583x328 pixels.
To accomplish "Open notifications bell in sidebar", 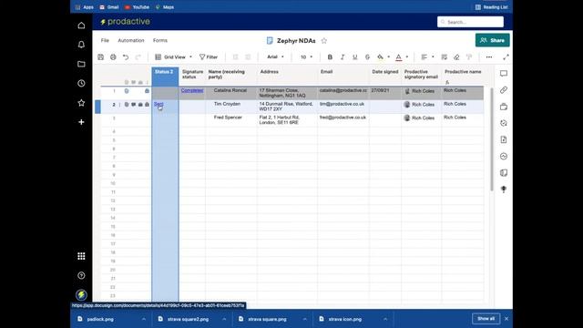I will coord(81,45).
